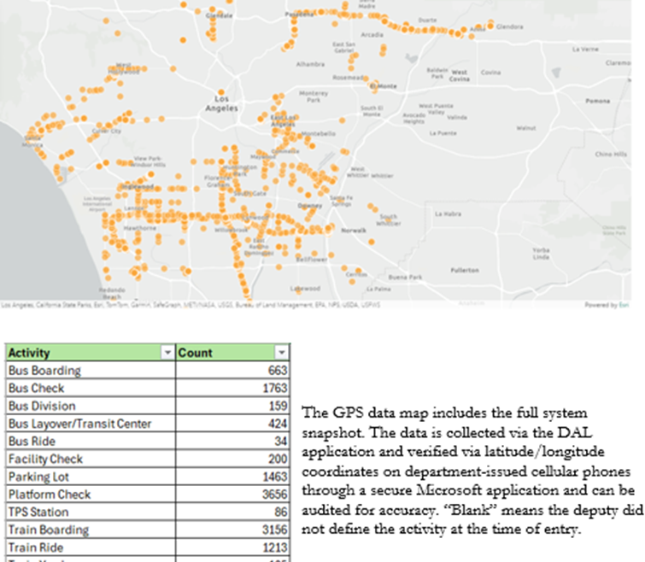Viewport: 645px width, 562px height.
Task: Select the Train Boarding activity cell
Action: click(48, 530)
